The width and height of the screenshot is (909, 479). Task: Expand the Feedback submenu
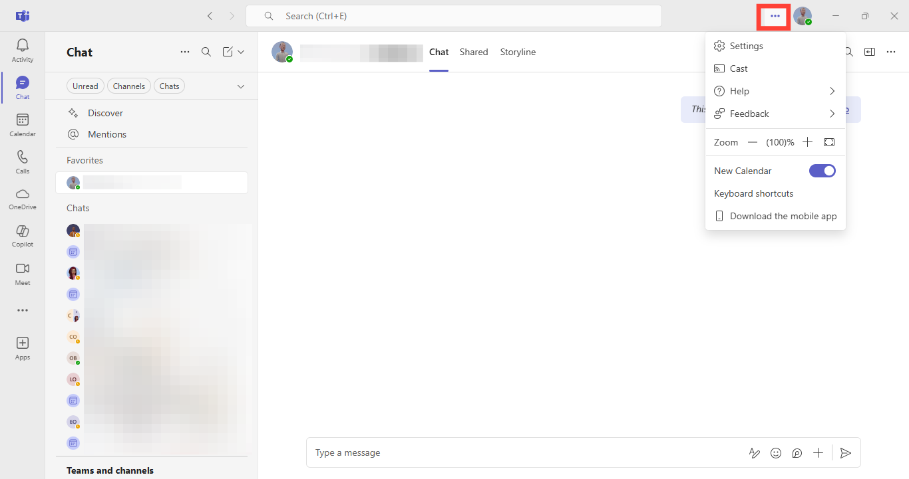pos(775,114)
